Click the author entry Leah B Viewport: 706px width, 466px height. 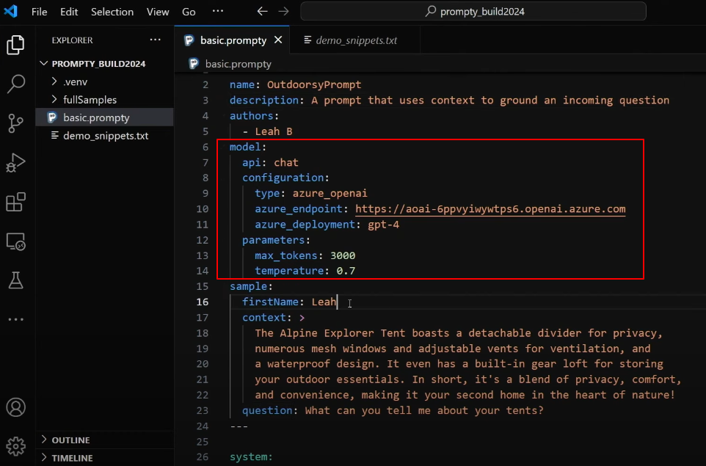click(274, 131)
